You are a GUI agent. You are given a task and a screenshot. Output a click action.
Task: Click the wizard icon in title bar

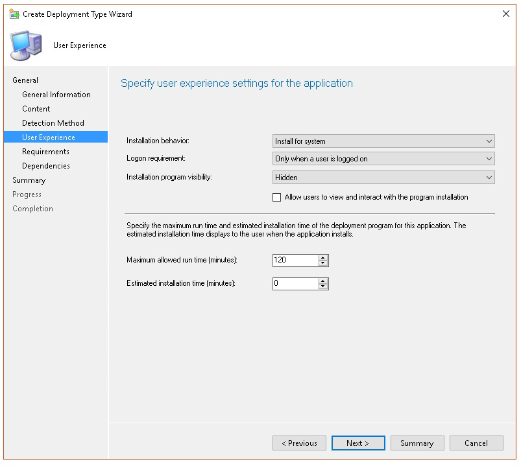pos(14,14)
